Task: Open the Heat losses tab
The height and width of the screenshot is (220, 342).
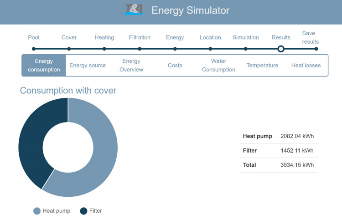Action: 306,65
